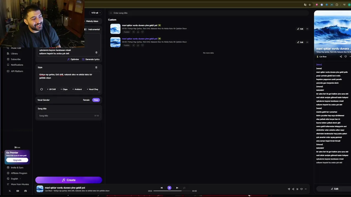Refresh the style tag suggestions

pyautogui.click(x=41, y=89)
